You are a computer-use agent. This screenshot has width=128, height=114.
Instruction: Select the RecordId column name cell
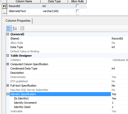pos(24,6)
